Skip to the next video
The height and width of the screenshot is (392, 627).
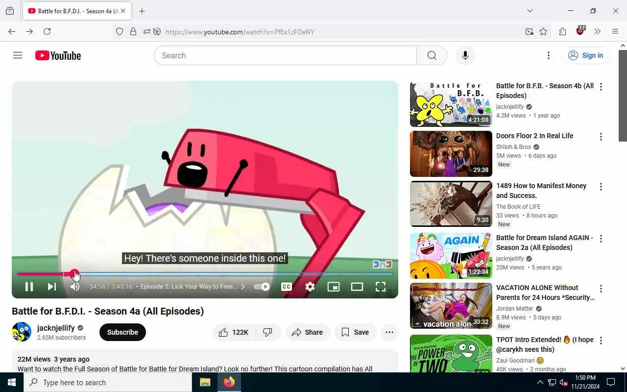coord(52,287)
